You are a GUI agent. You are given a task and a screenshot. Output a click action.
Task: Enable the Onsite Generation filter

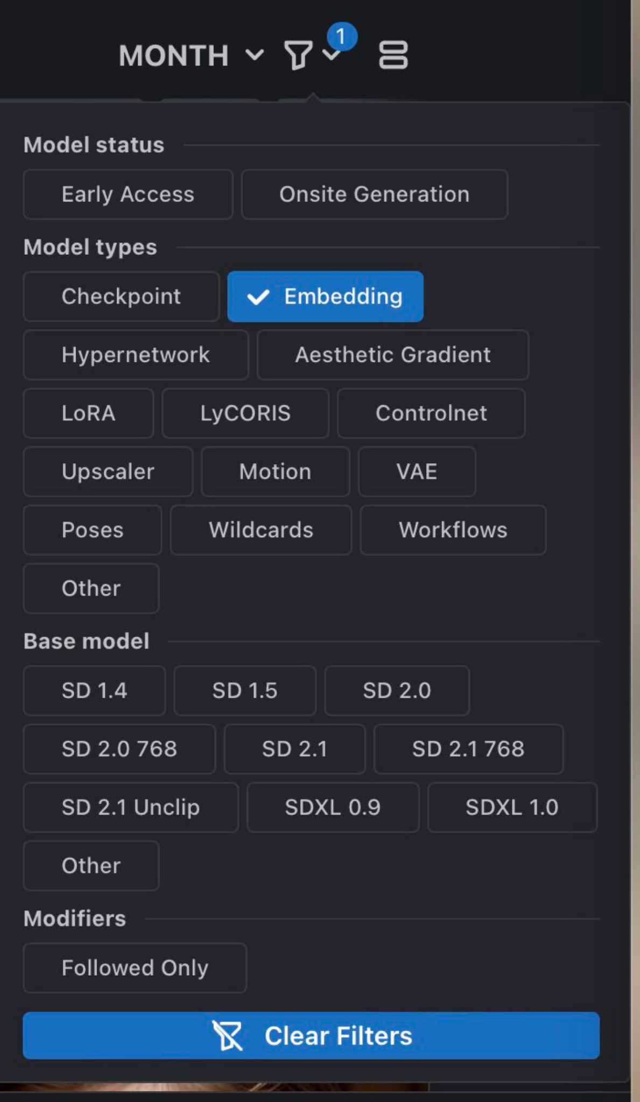[x=374, y=194]
